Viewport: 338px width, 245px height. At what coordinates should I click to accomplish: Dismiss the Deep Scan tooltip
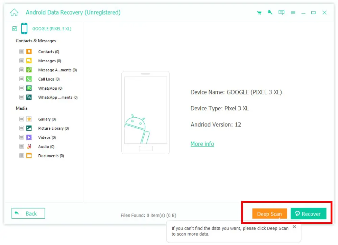(294, 227)
